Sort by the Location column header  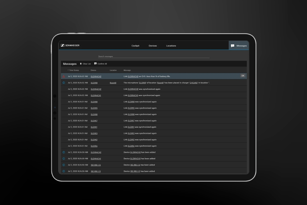[113, 70]
